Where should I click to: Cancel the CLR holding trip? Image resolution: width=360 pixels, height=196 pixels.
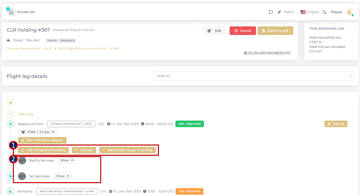[x=242, y=31]
